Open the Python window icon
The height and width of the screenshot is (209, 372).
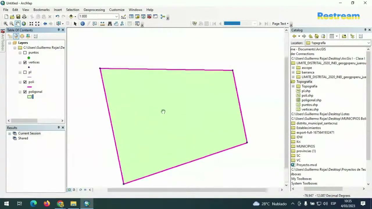[155, 17]
